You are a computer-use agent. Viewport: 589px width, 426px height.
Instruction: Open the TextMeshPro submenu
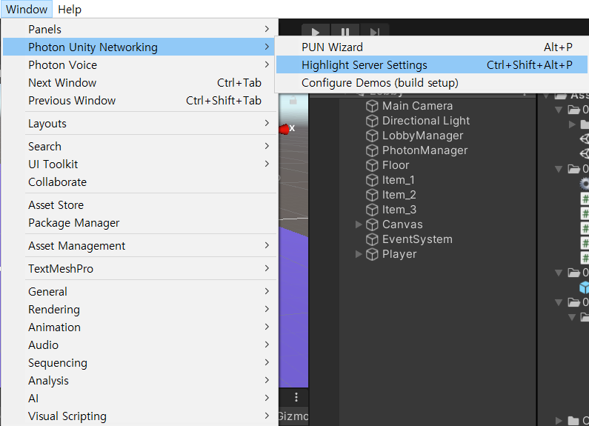[x=140, y=269]
